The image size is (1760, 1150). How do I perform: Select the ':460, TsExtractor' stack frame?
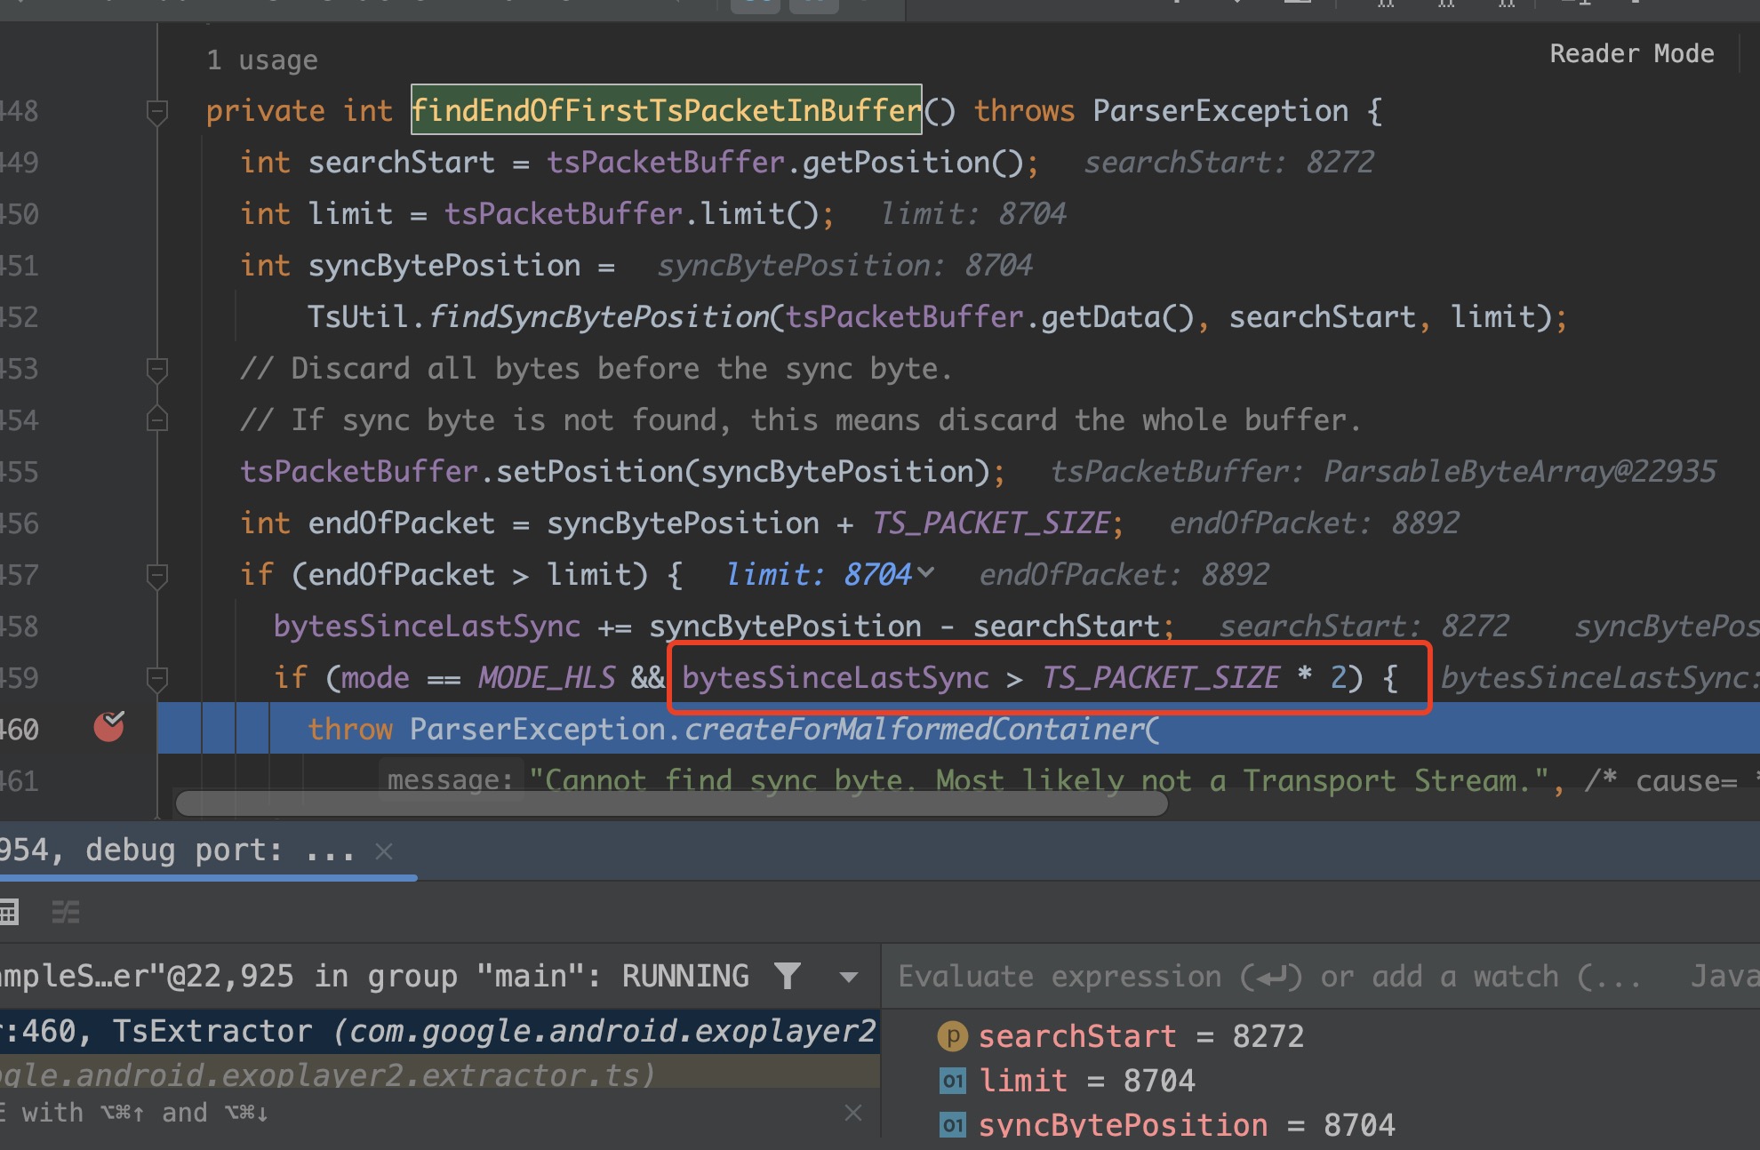point(440,1031)
